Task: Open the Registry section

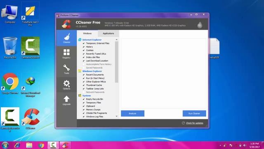Action: [x=66, y=54]
